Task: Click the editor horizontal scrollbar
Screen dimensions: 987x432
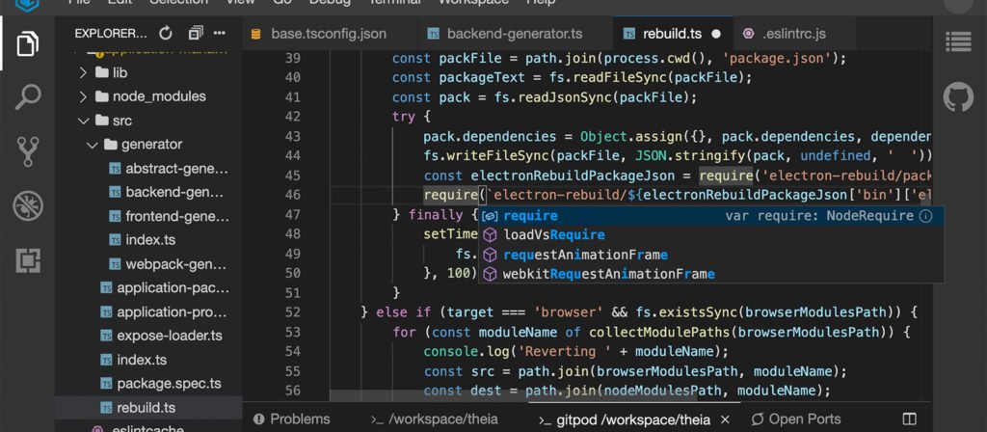Action: pos(513,395)
